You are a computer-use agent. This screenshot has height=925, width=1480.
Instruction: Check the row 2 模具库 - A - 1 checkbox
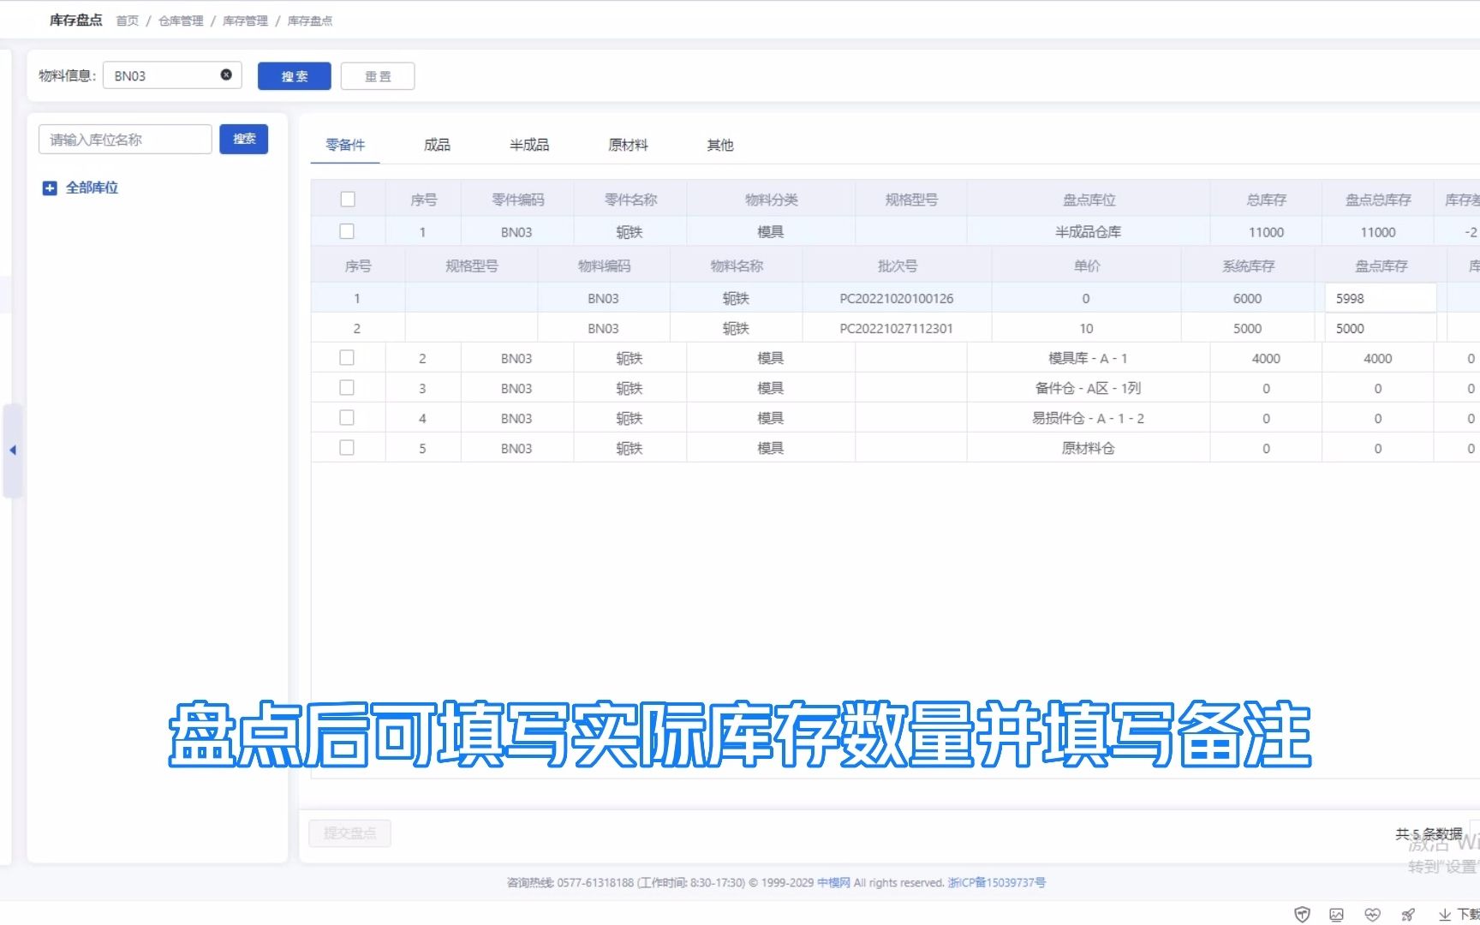[347, 358]
